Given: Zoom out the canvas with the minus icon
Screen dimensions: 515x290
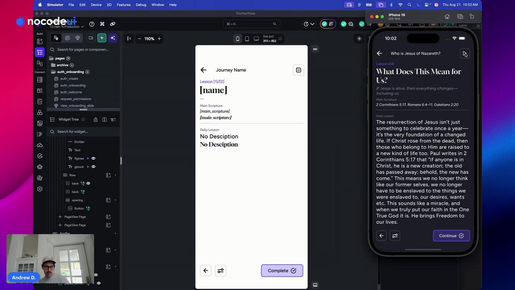Looking at the screenshot, I should tap(140, 39).
